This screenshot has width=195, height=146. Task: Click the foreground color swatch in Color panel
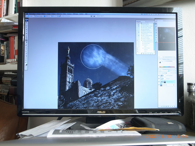tap(159, 61)
